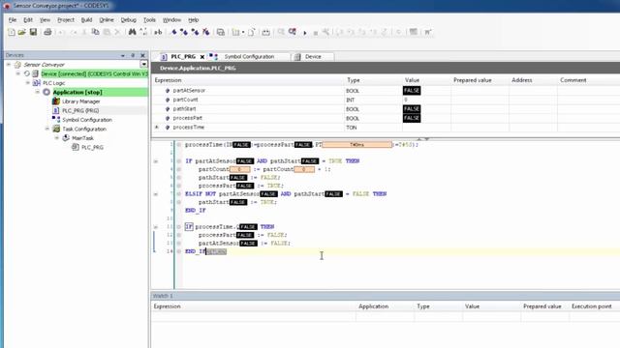Open the File menu

[13, 19]
